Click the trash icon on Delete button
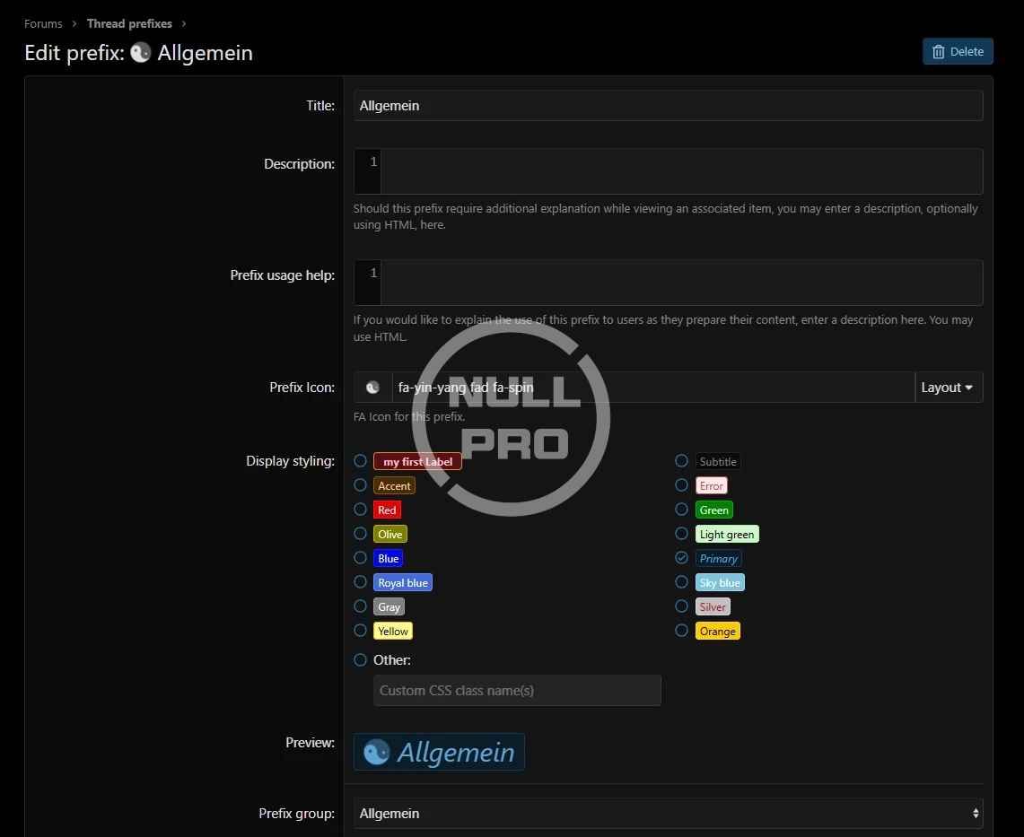This screenshot has width=1024, height=837. click(939, 52)
